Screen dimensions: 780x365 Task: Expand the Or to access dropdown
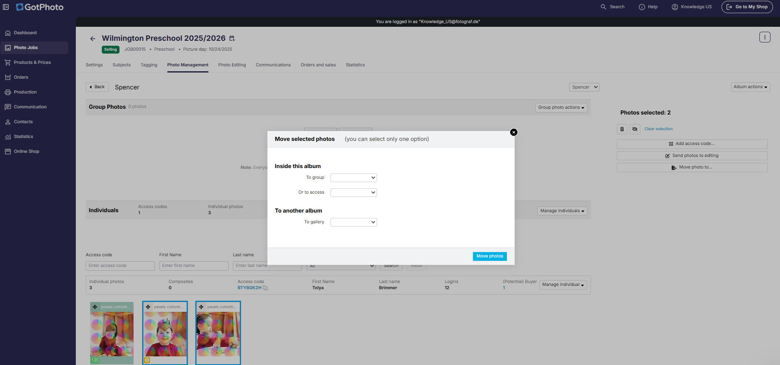(354, 192)
